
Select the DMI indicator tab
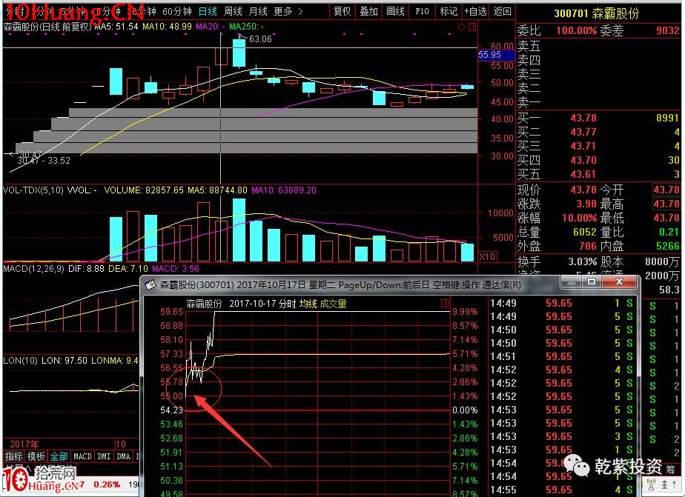(104, 456)
